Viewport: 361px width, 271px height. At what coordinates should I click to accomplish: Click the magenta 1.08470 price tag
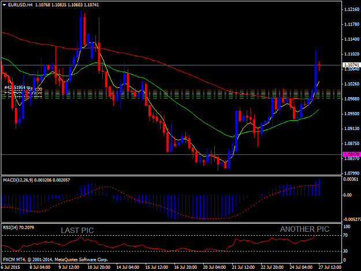(351, 154)
